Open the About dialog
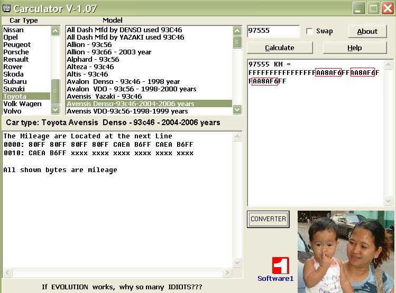 (367, 32)
